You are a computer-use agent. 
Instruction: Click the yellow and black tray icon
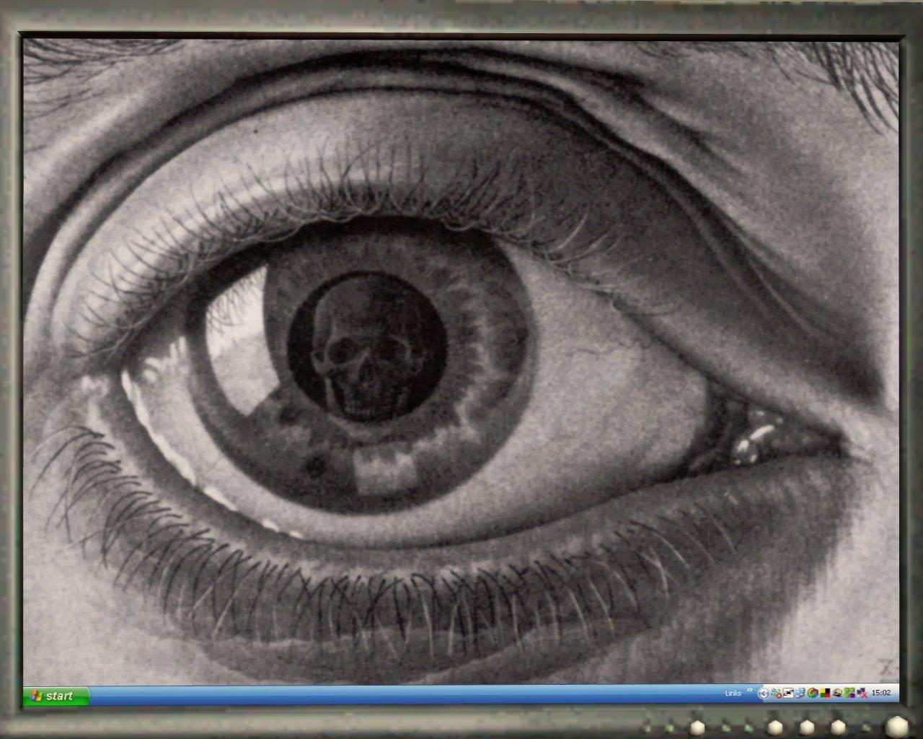pos(837,693)
